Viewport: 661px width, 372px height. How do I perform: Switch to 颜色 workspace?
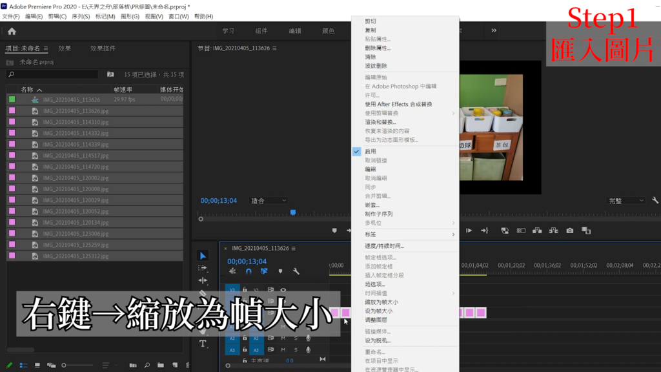(x=328, y=31)
